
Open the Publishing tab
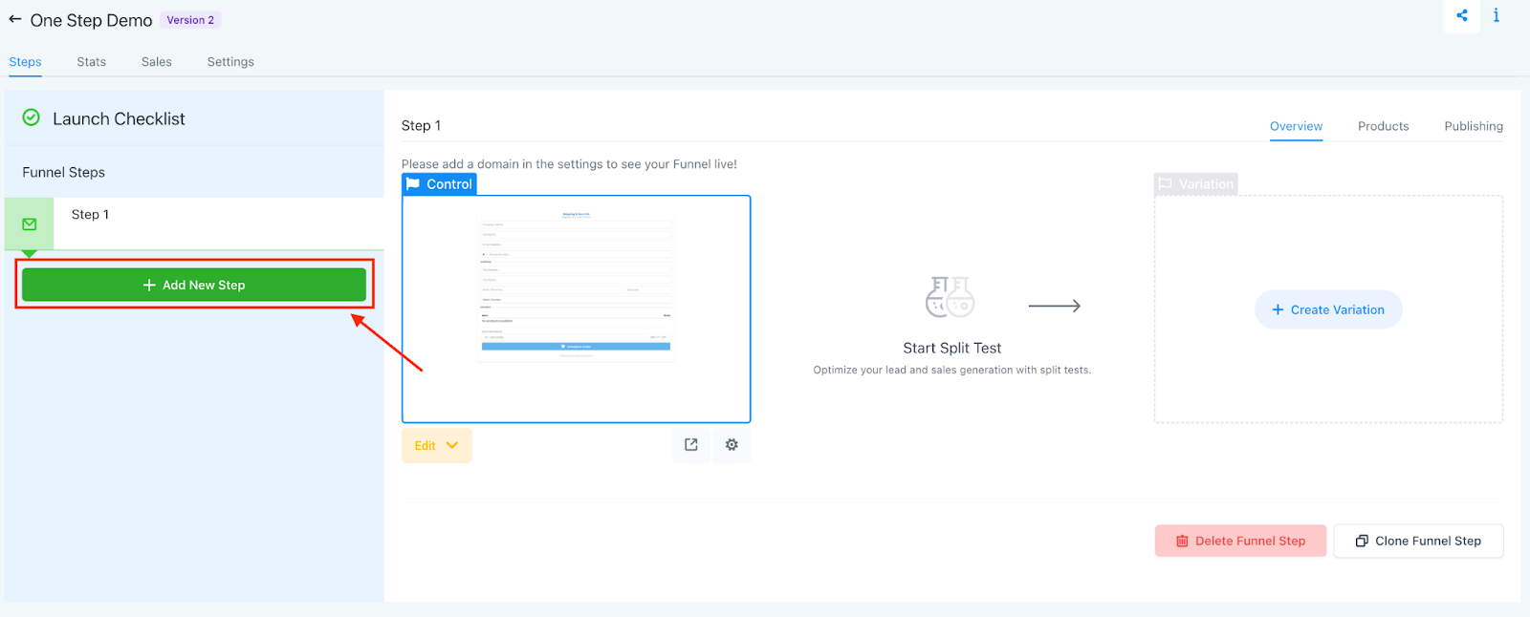tap(1473, 126)
